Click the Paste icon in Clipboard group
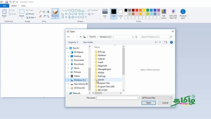Screen dimensions: 211x119 pyautogui.click(x=4, y=12)
